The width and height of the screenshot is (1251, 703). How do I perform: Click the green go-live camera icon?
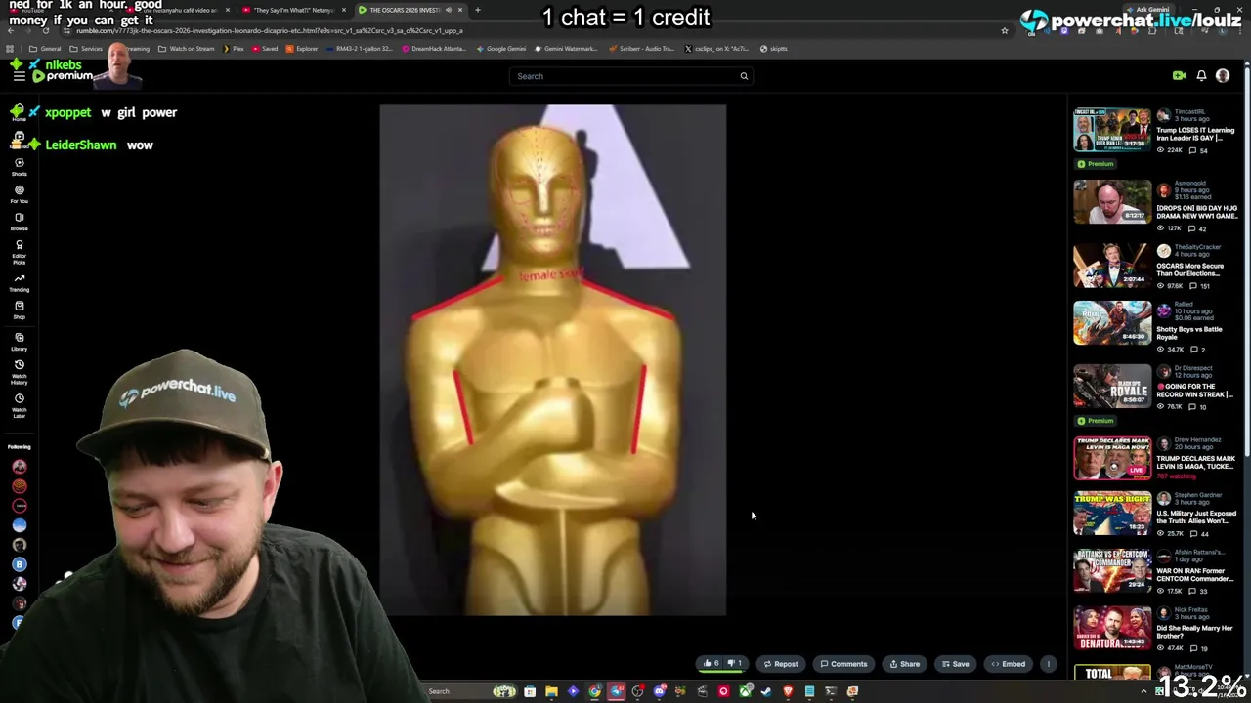(1179, 75)
